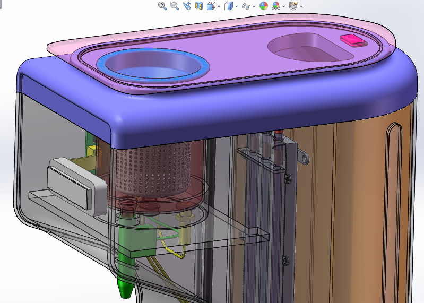Expand the View Settings dropdown arrow

301,6
